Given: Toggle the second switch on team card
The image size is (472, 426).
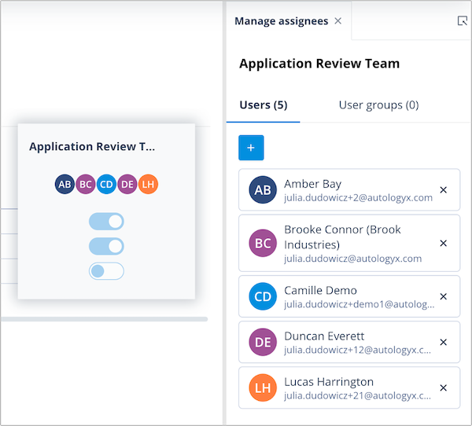Looking at the screenshot, I should (x=106, y=246).
